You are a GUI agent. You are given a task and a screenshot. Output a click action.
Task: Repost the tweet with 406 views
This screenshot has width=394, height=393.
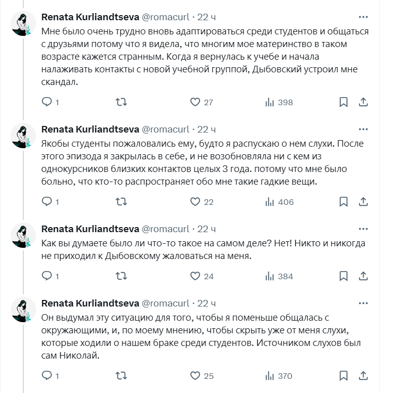pos(121,202)
